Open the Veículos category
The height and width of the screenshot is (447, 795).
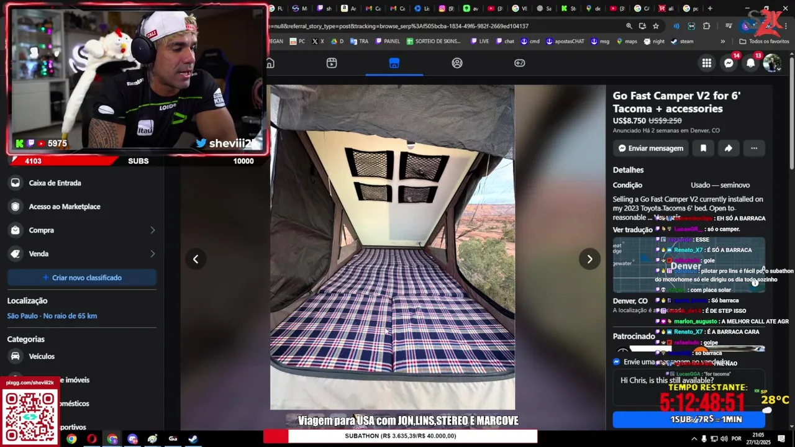pyautogui.click(x=82, y=356)
